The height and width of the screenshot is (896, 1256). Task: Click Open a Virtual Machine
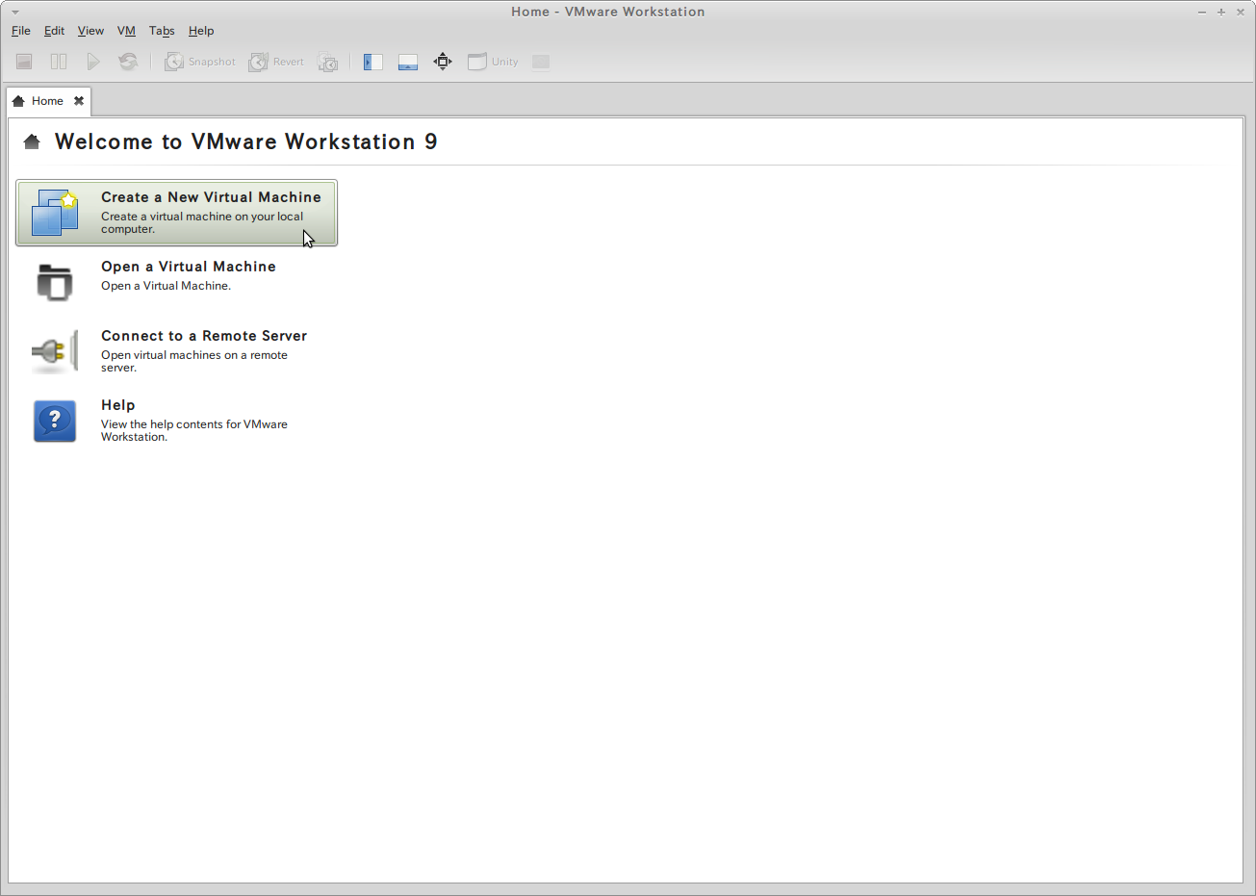coord(177,282)
